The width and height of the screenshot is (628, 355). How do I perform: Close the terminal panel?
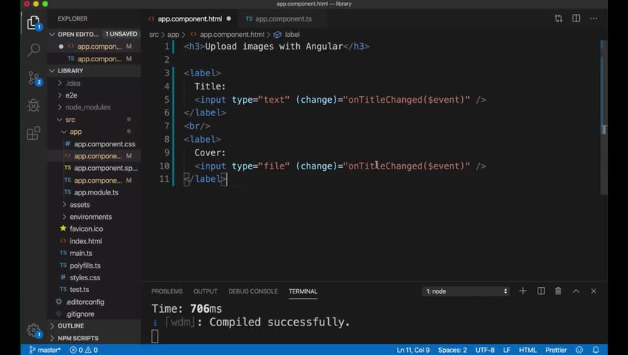pyautogui.click(x=593, y=291)
